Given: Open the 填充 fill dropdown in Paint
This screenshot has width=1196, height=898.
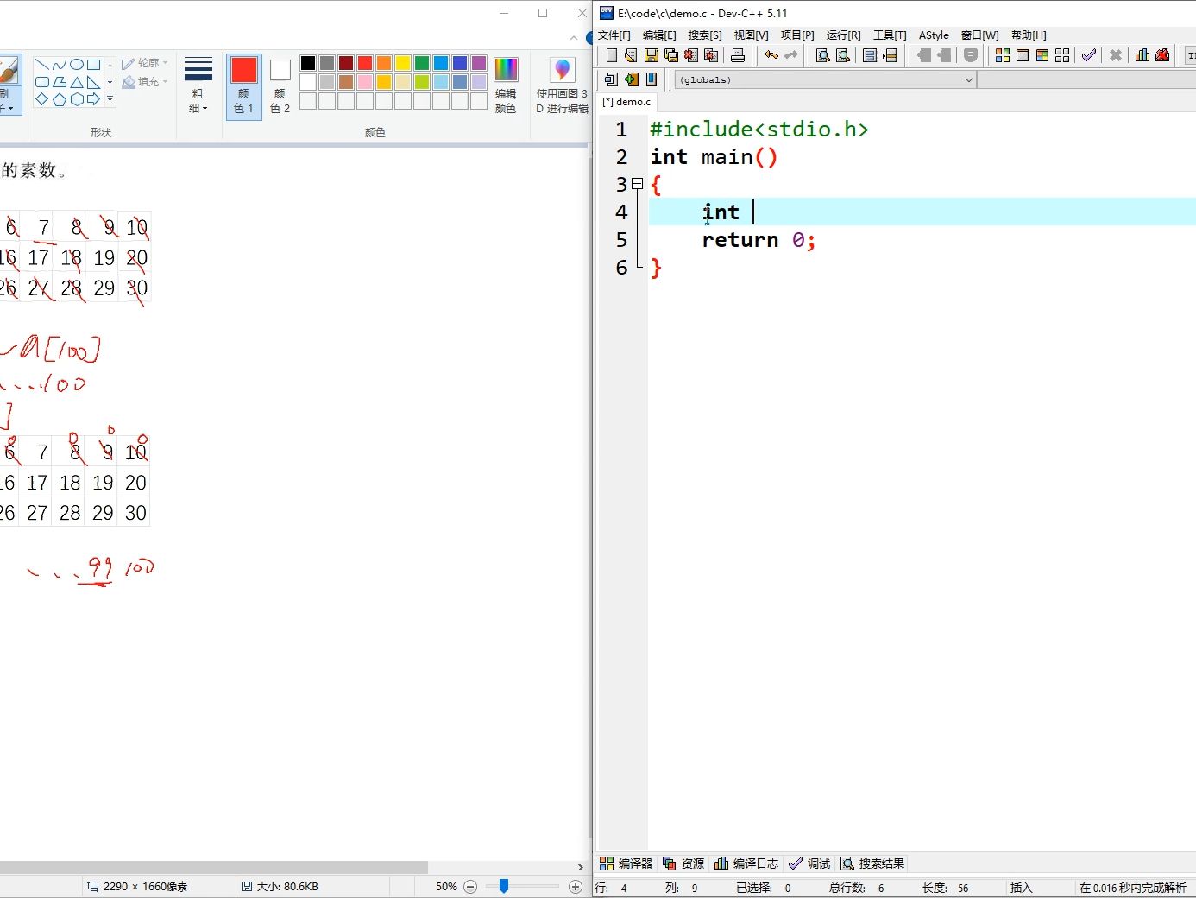Looking at the screenshot, I should click(x=145, y=82).
